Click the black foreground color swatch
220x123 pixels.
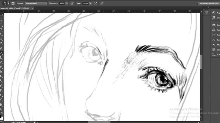click(1, 116)
